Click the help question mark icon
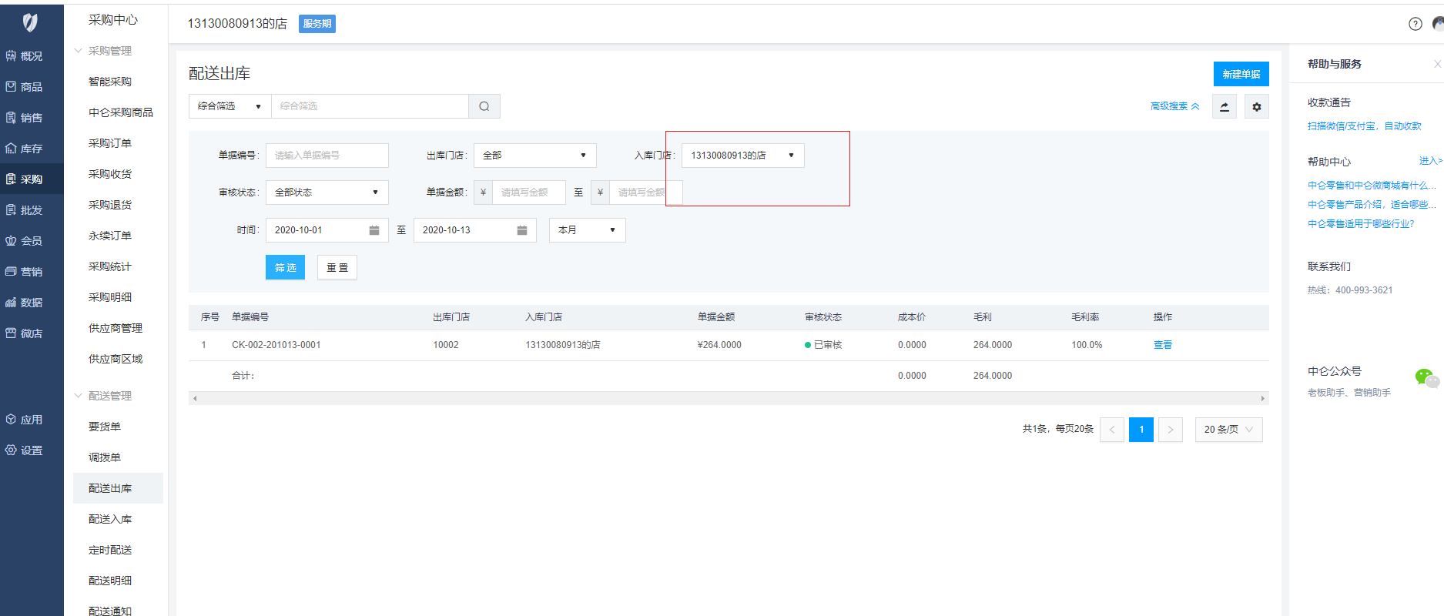 pos(1415,24)
